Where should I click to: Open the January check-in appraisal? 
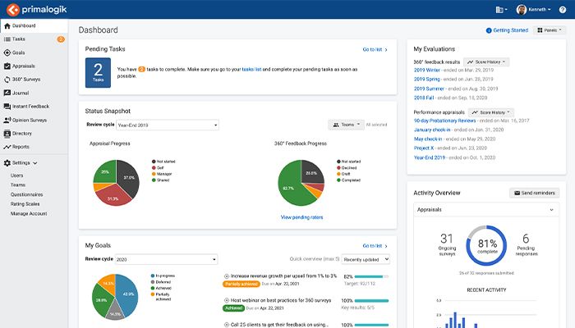click(x=432, y=130)
